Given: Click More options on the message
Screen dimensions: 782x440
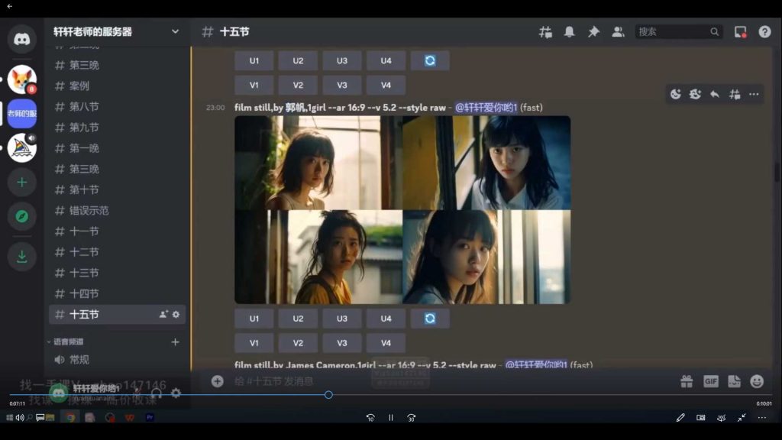Looking at the screenshot, I should point(754,93).
